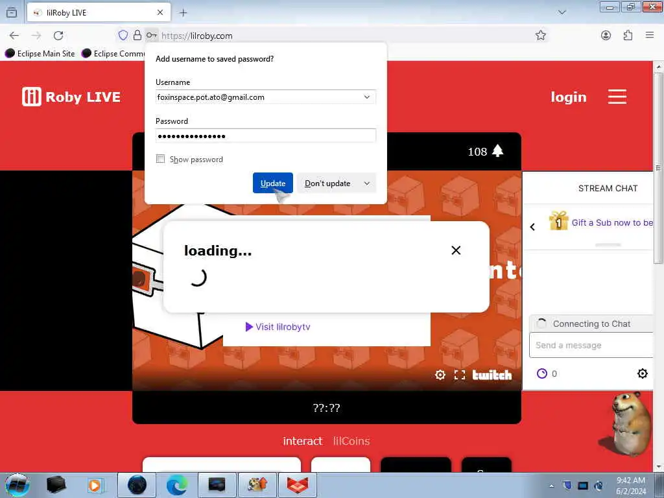Open the recent browsing icon beside tabs
The height and width of the screenshot is (498, 664).
pyautogui.click(x=12, y=13)
